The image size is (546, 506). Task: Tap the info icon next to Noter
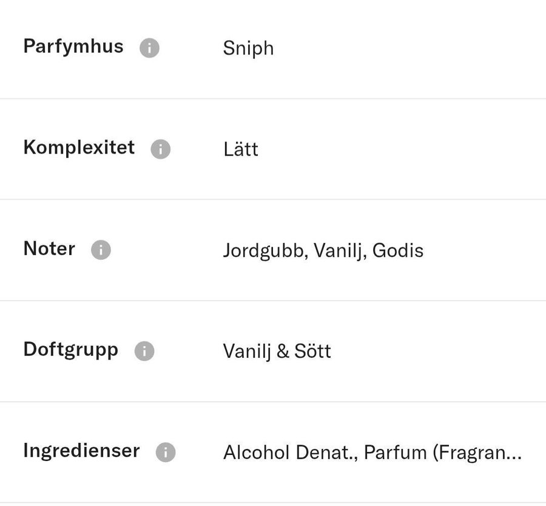101,250
